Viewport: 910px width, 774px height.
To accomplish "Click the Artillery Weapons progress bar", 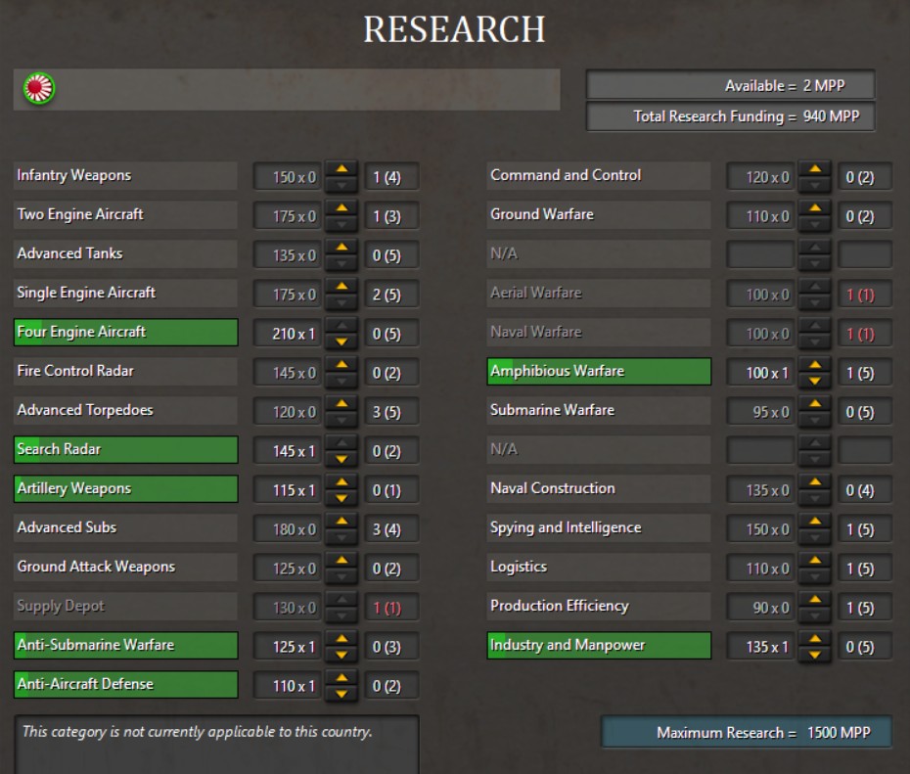I will coord(125,489).
